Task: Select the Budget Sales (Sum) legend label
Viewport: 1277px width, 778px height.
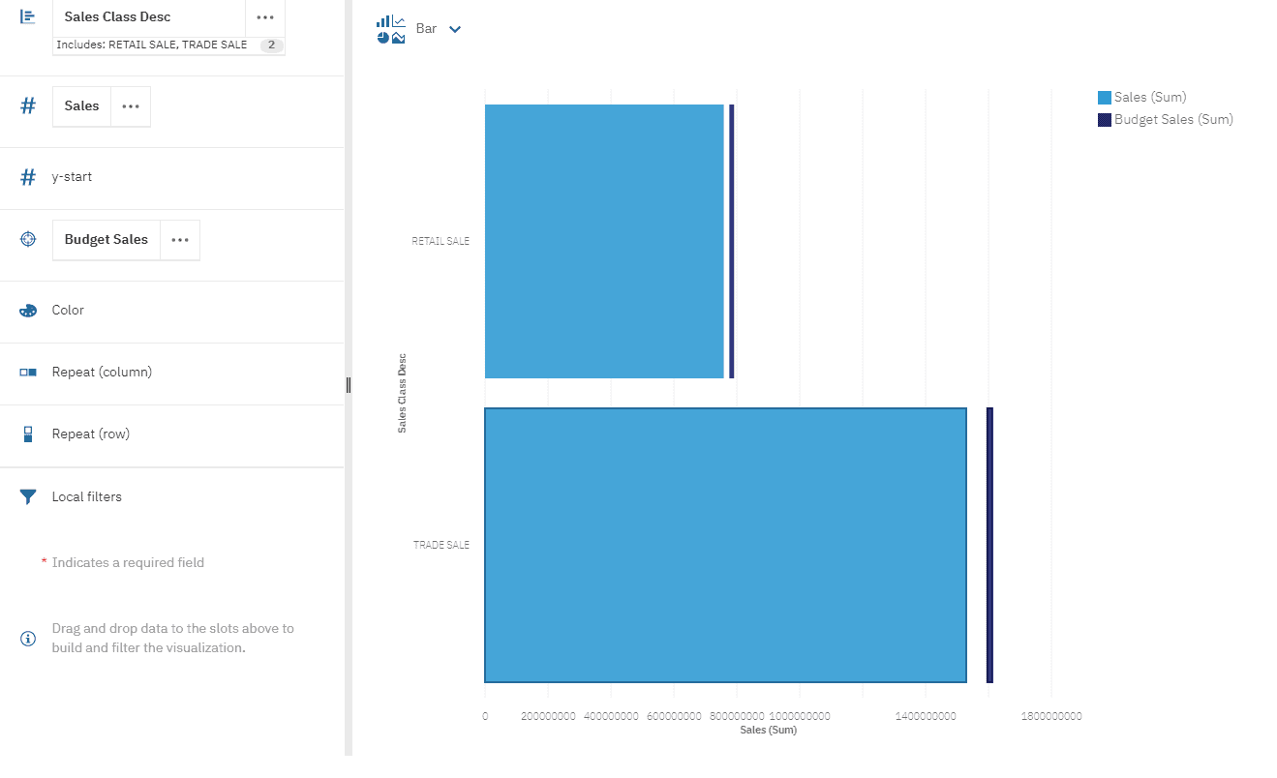Action: 1173,120
